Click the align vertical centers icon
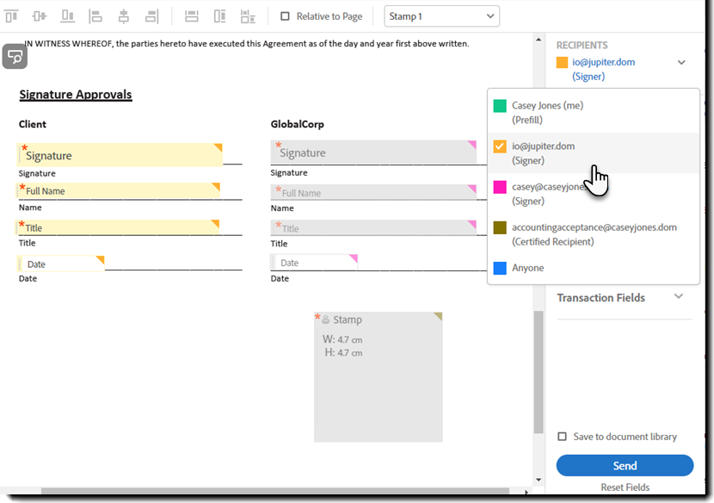The width and height of the screenshot is (714, 503). tap(40, 16)
